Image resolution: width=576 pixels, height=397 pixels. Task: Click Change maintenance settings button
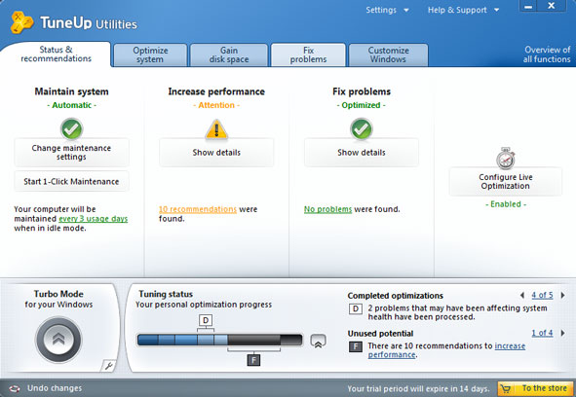coord(71,152)
